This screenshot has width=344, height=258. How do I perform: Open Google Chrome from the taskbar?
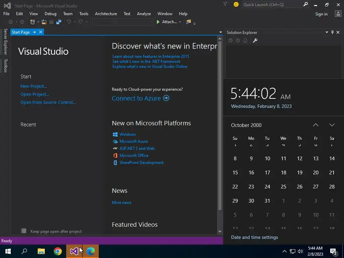tap(58, 251)
